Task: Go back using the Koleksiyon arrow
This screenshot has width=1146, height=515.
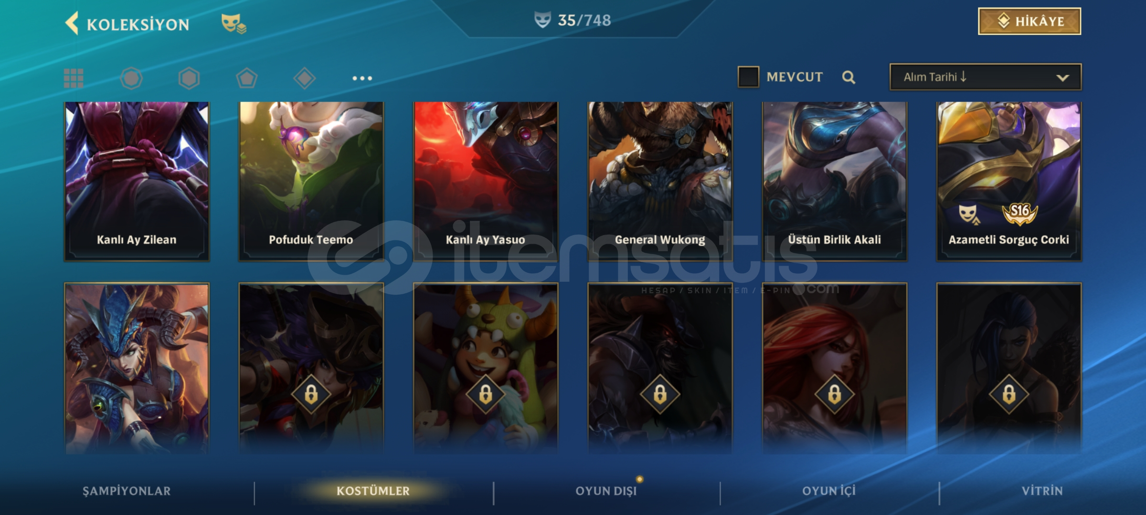Action: 72,23
